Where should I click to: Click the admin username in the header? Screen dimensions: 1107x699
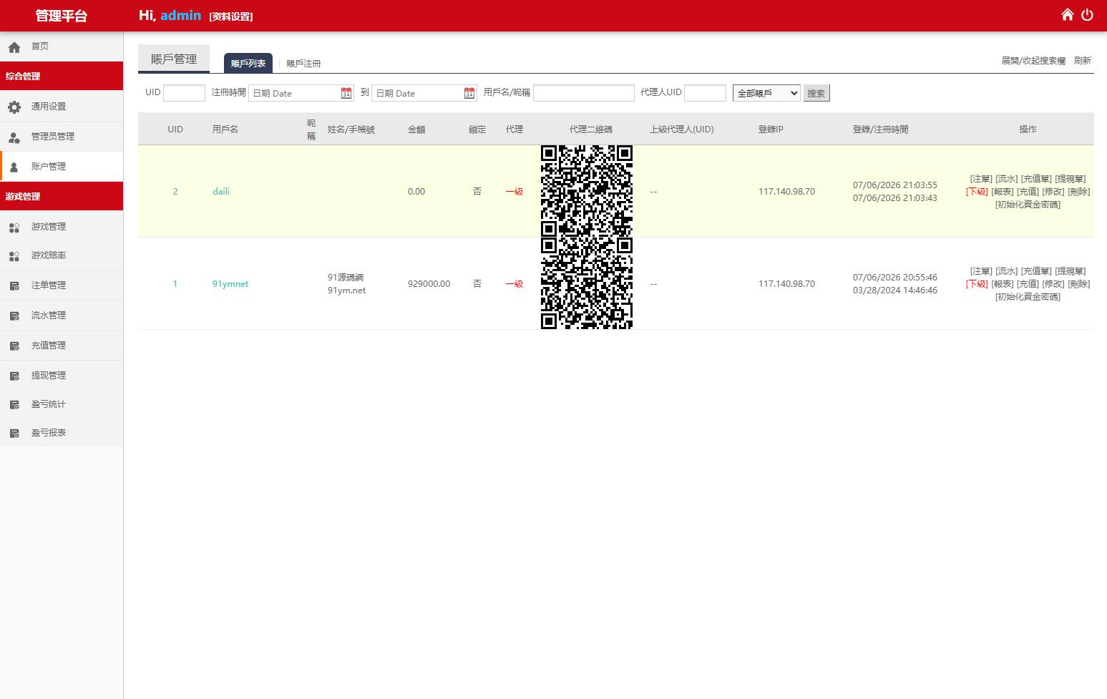181,15
